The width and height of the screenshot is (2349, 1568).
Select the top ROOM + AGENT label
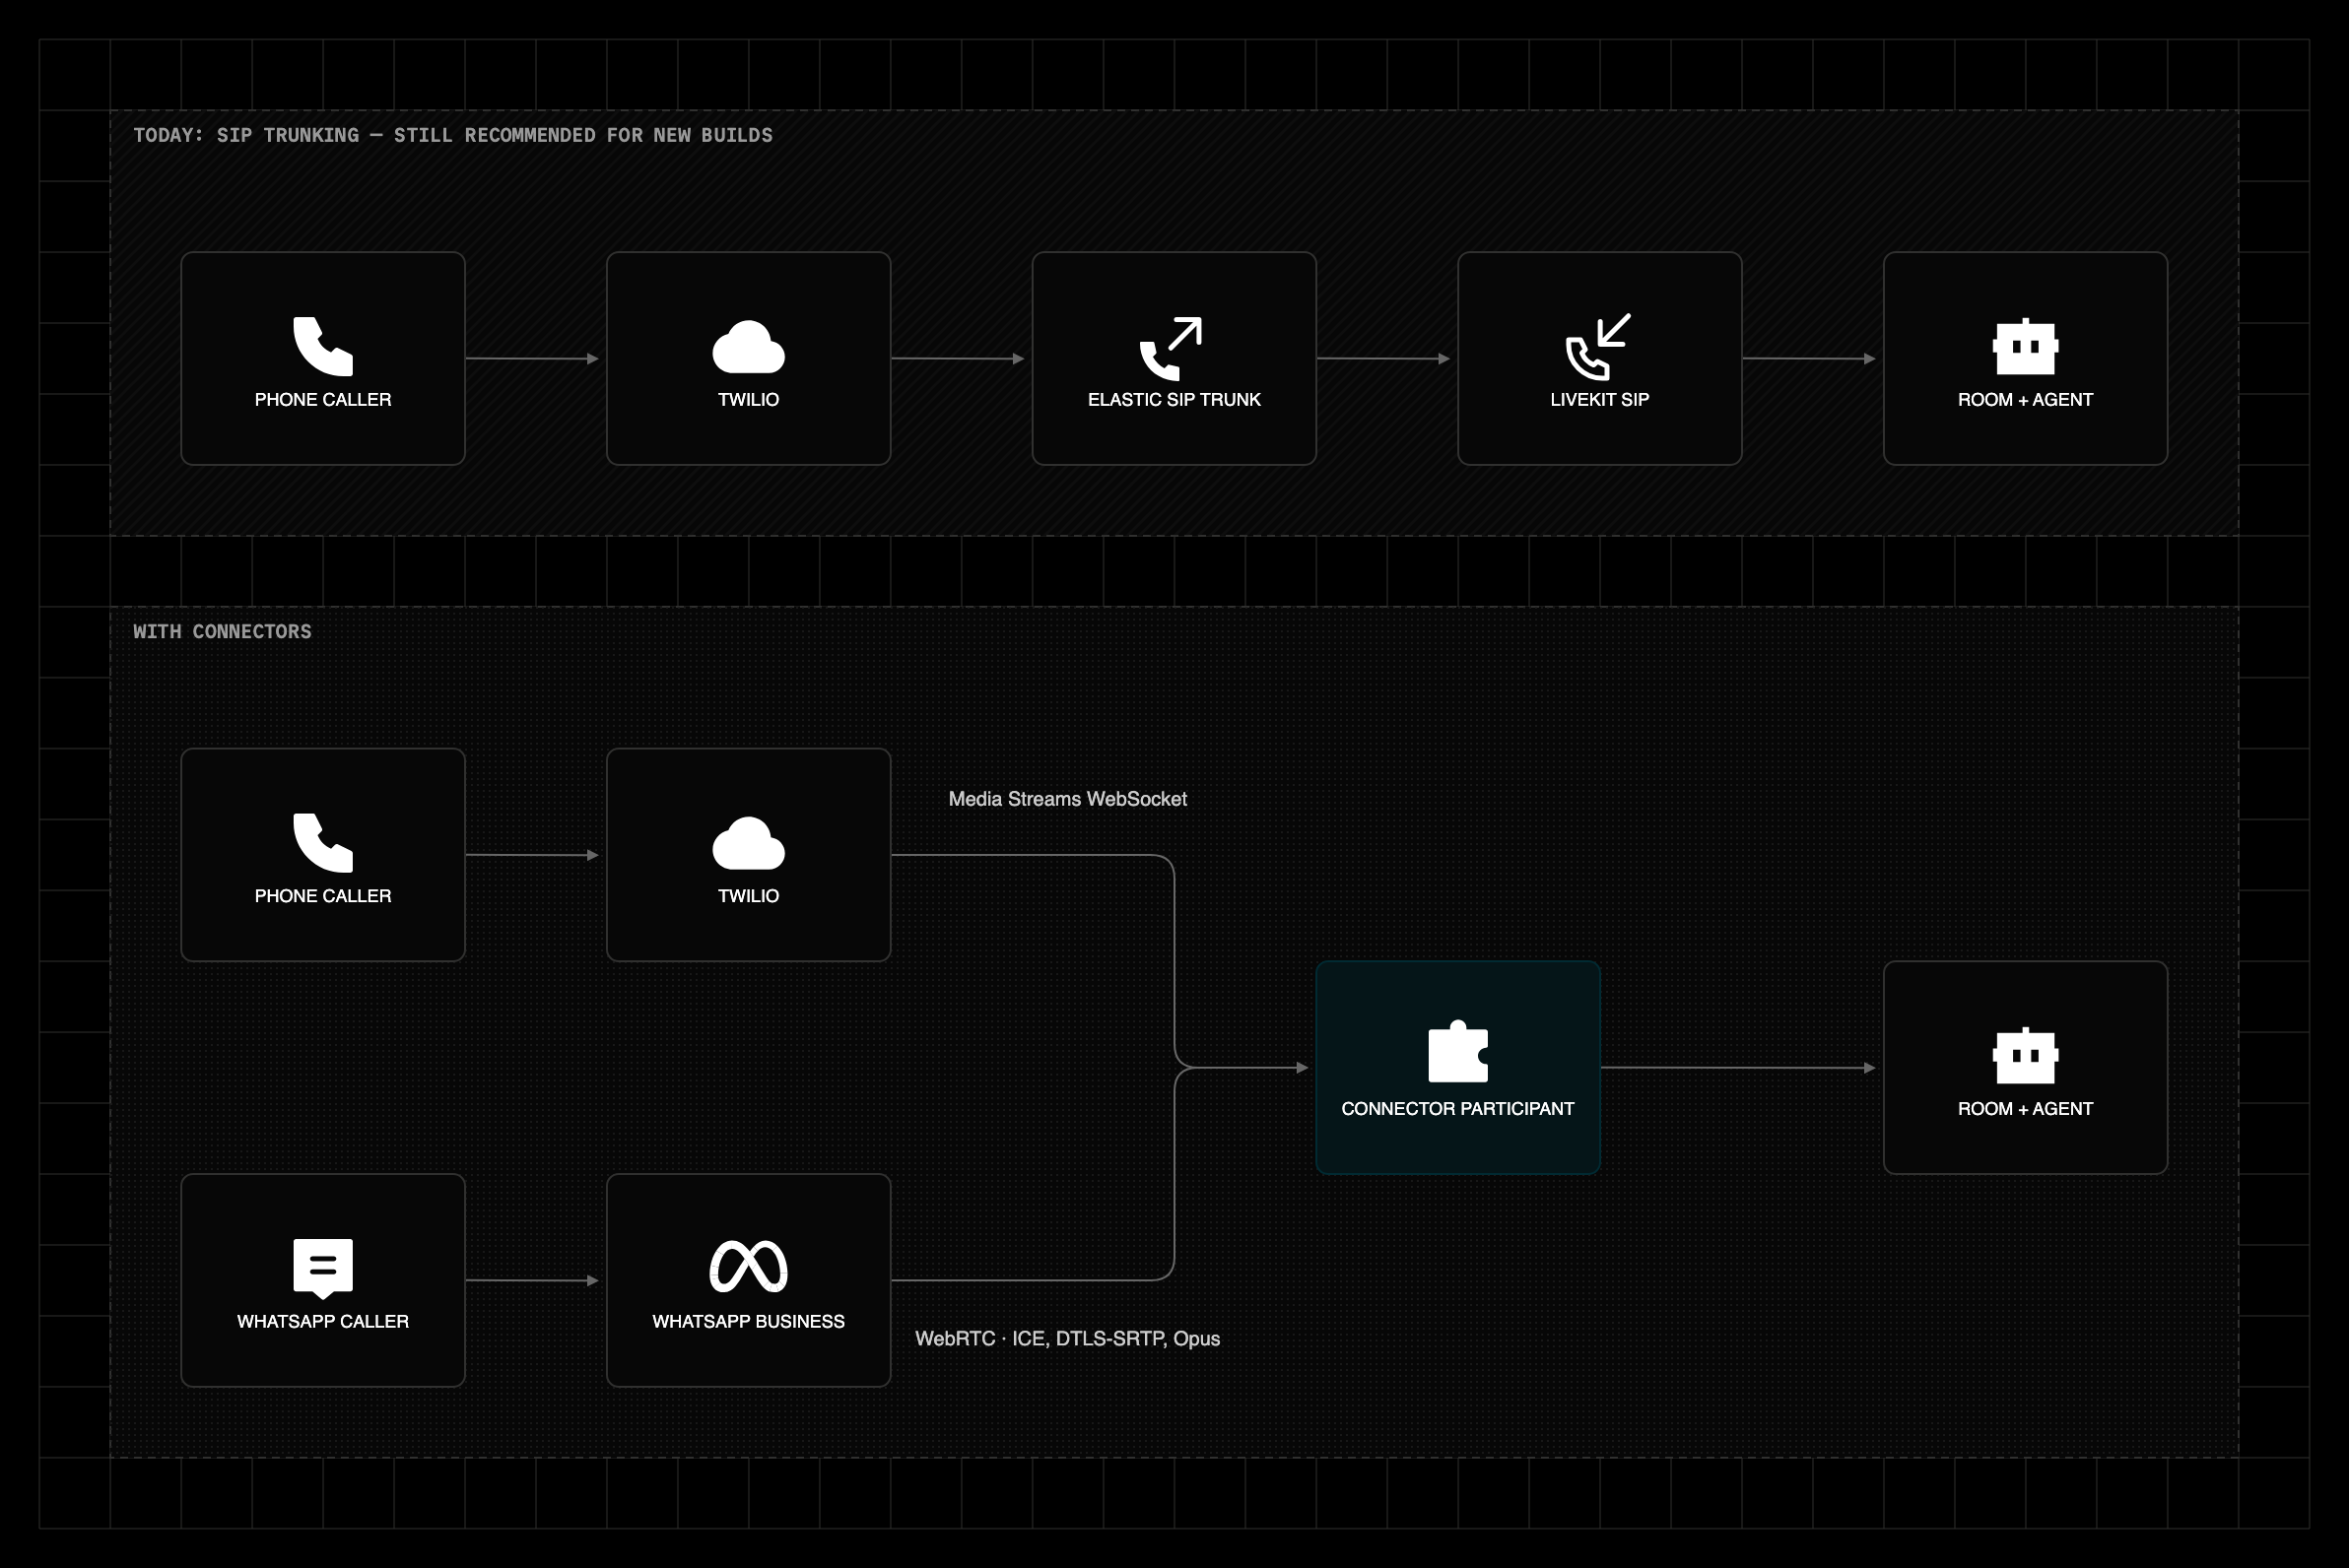(x=2025, y=399)
